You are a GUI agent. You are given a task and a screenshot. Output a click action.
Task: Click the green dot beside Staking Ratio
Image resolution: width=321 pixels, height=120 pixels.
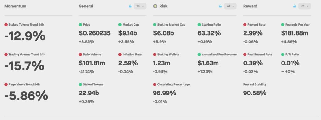[x=199, y=25]
